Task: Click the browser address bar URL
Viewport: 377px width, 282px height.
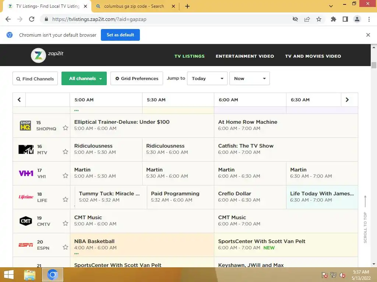Action: (99, 19)
